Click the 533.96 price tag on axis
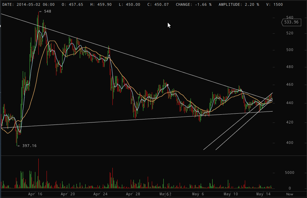The width and height of the screenshot is (307, 198). (291, 22)
